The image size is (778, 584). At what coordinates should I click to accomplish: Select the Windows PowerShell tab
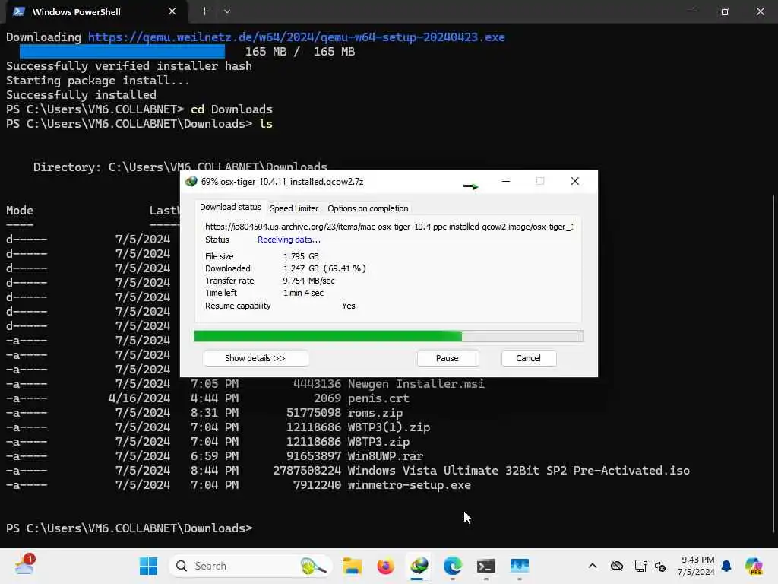pyautogui.click(x=96, y=12)
